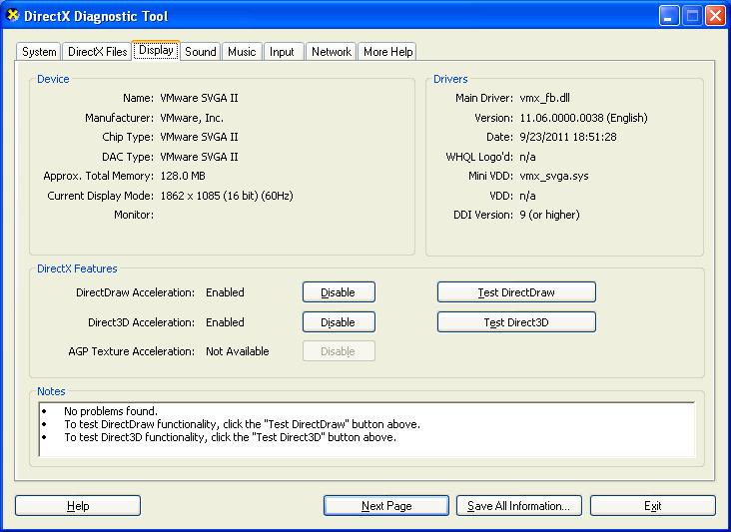Click the greyed-out AGP Texture Disable button
The height and width of the screenshot is (532, 731).
(339, 351)
